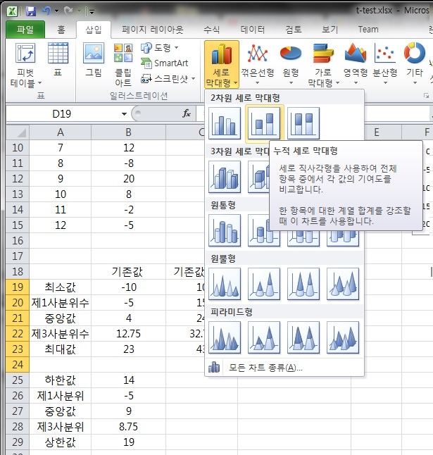This screenshot has height=455, width=433.
Task: Select 3D clustered column chart
Action: [x=225, y=177]
